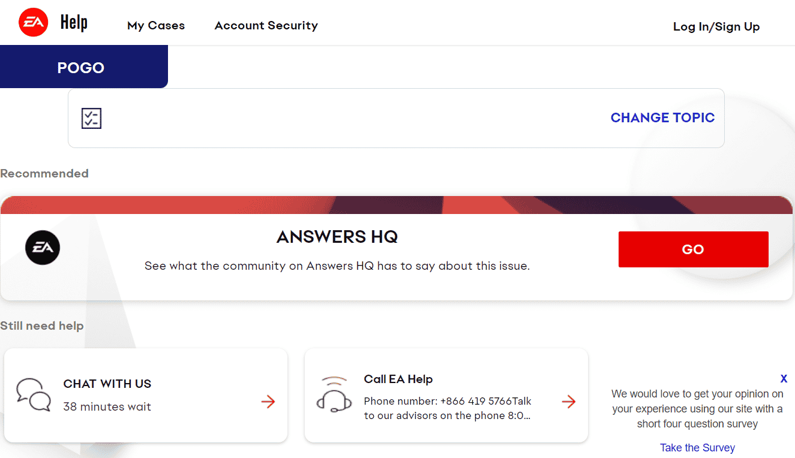Image resolution: width=795 pixels, height=458 pixels.
Task: Select the checklist topic icon
Action: [91, 118]
